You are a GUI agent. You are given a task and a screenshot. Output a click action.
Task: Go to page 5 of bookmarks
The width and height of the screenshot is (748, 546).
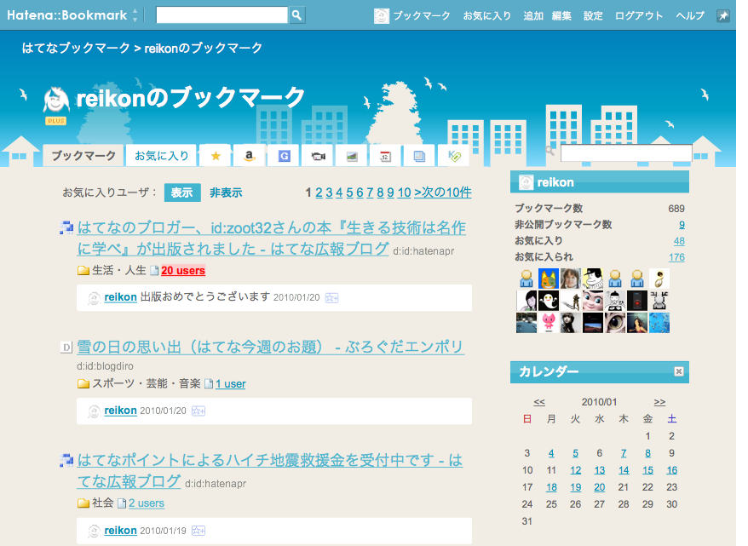[349, 193]
